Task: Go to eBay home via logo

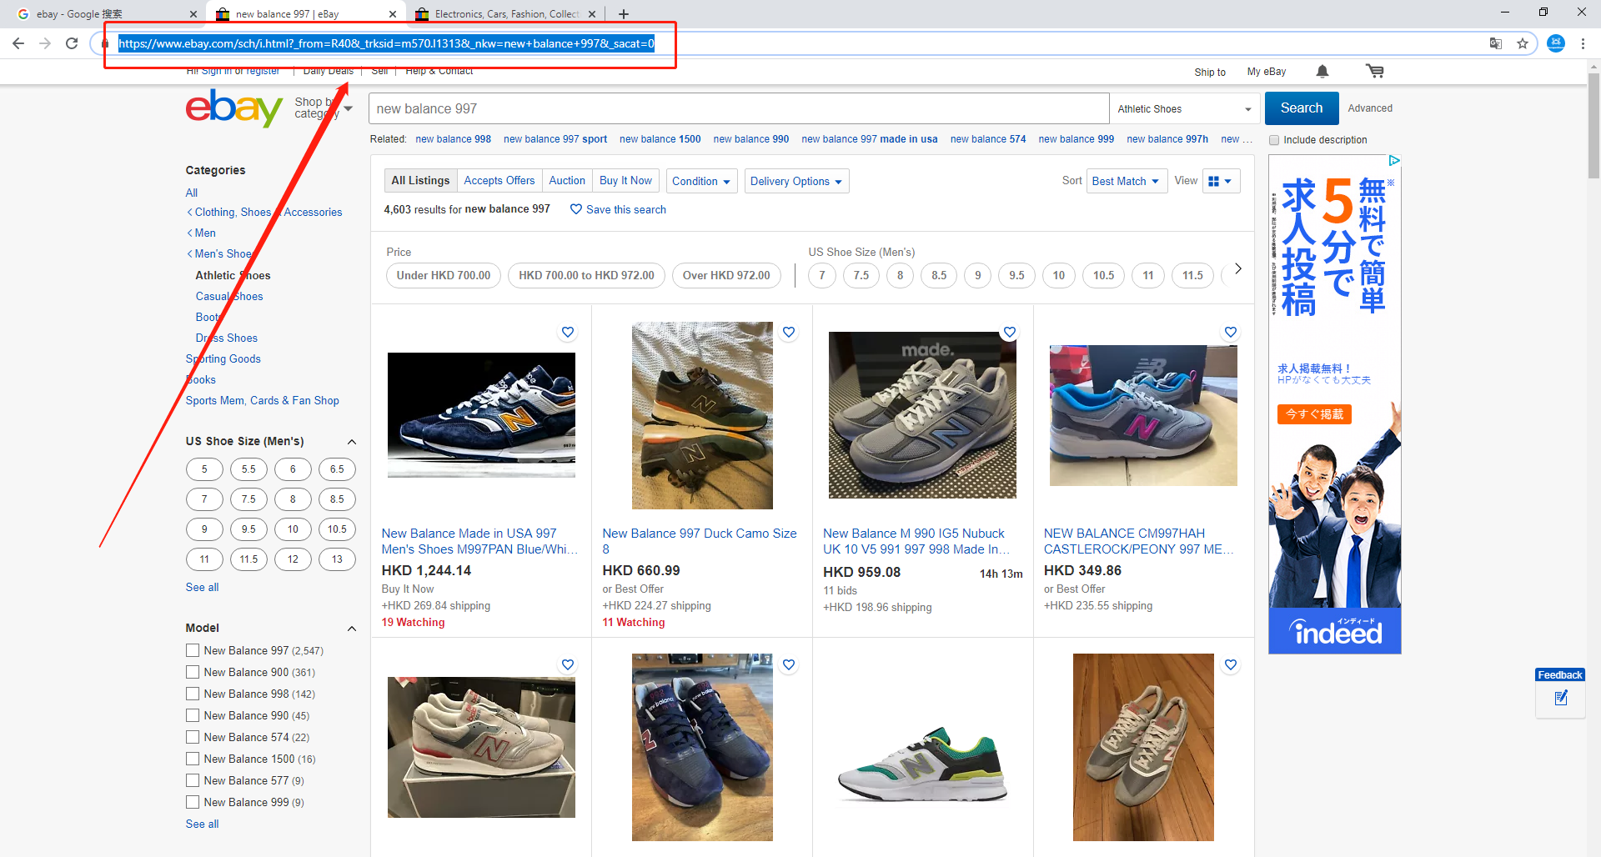Action: pos(234,108)
